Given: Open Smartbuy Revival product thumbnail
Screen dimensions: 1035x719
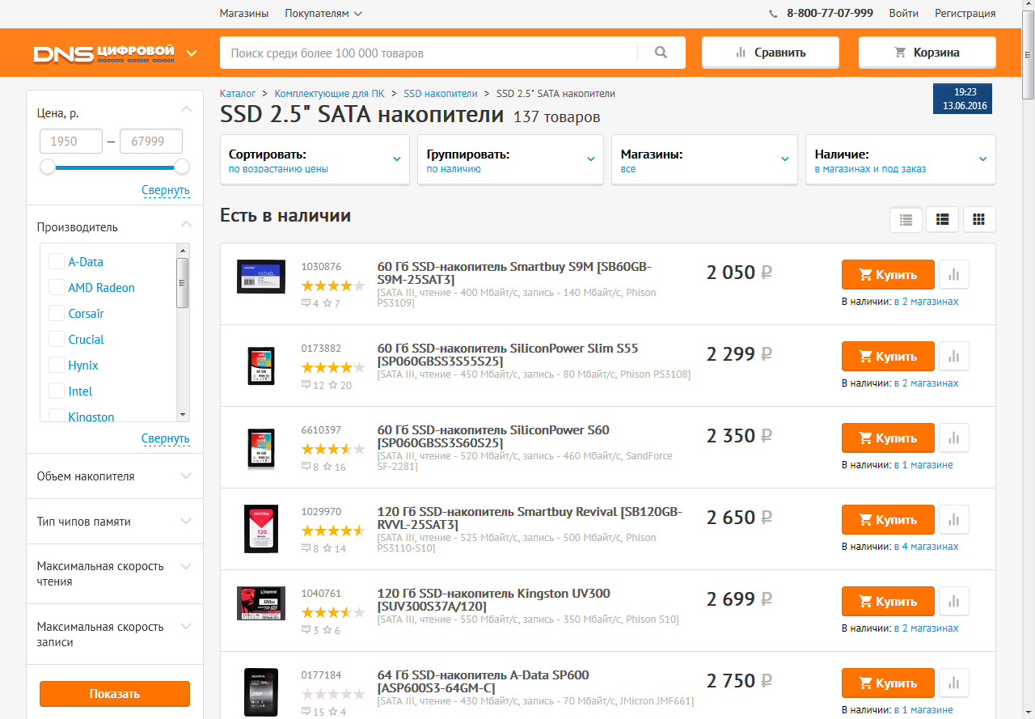Looking at the screenshot, I should click(x=261, y=529).
